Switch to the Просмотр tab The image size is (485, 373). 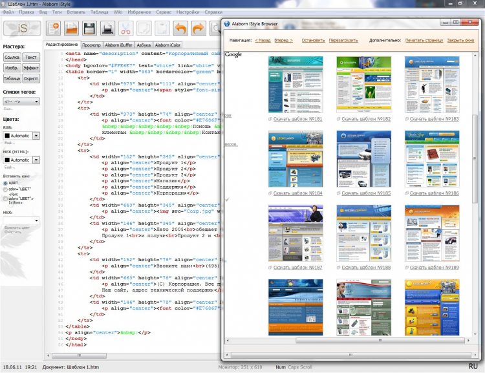click(91, 45)
